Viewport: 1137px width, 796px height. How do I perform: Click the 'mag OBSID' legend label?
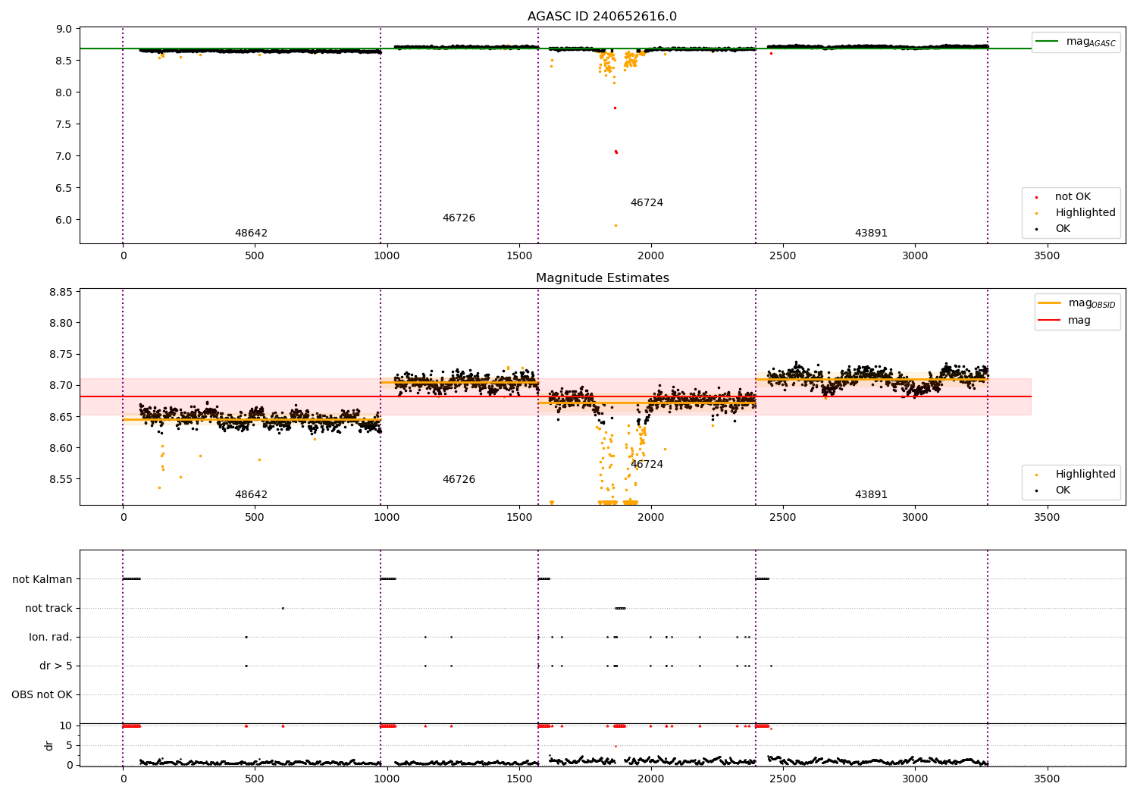click(x=1092, y=304)
